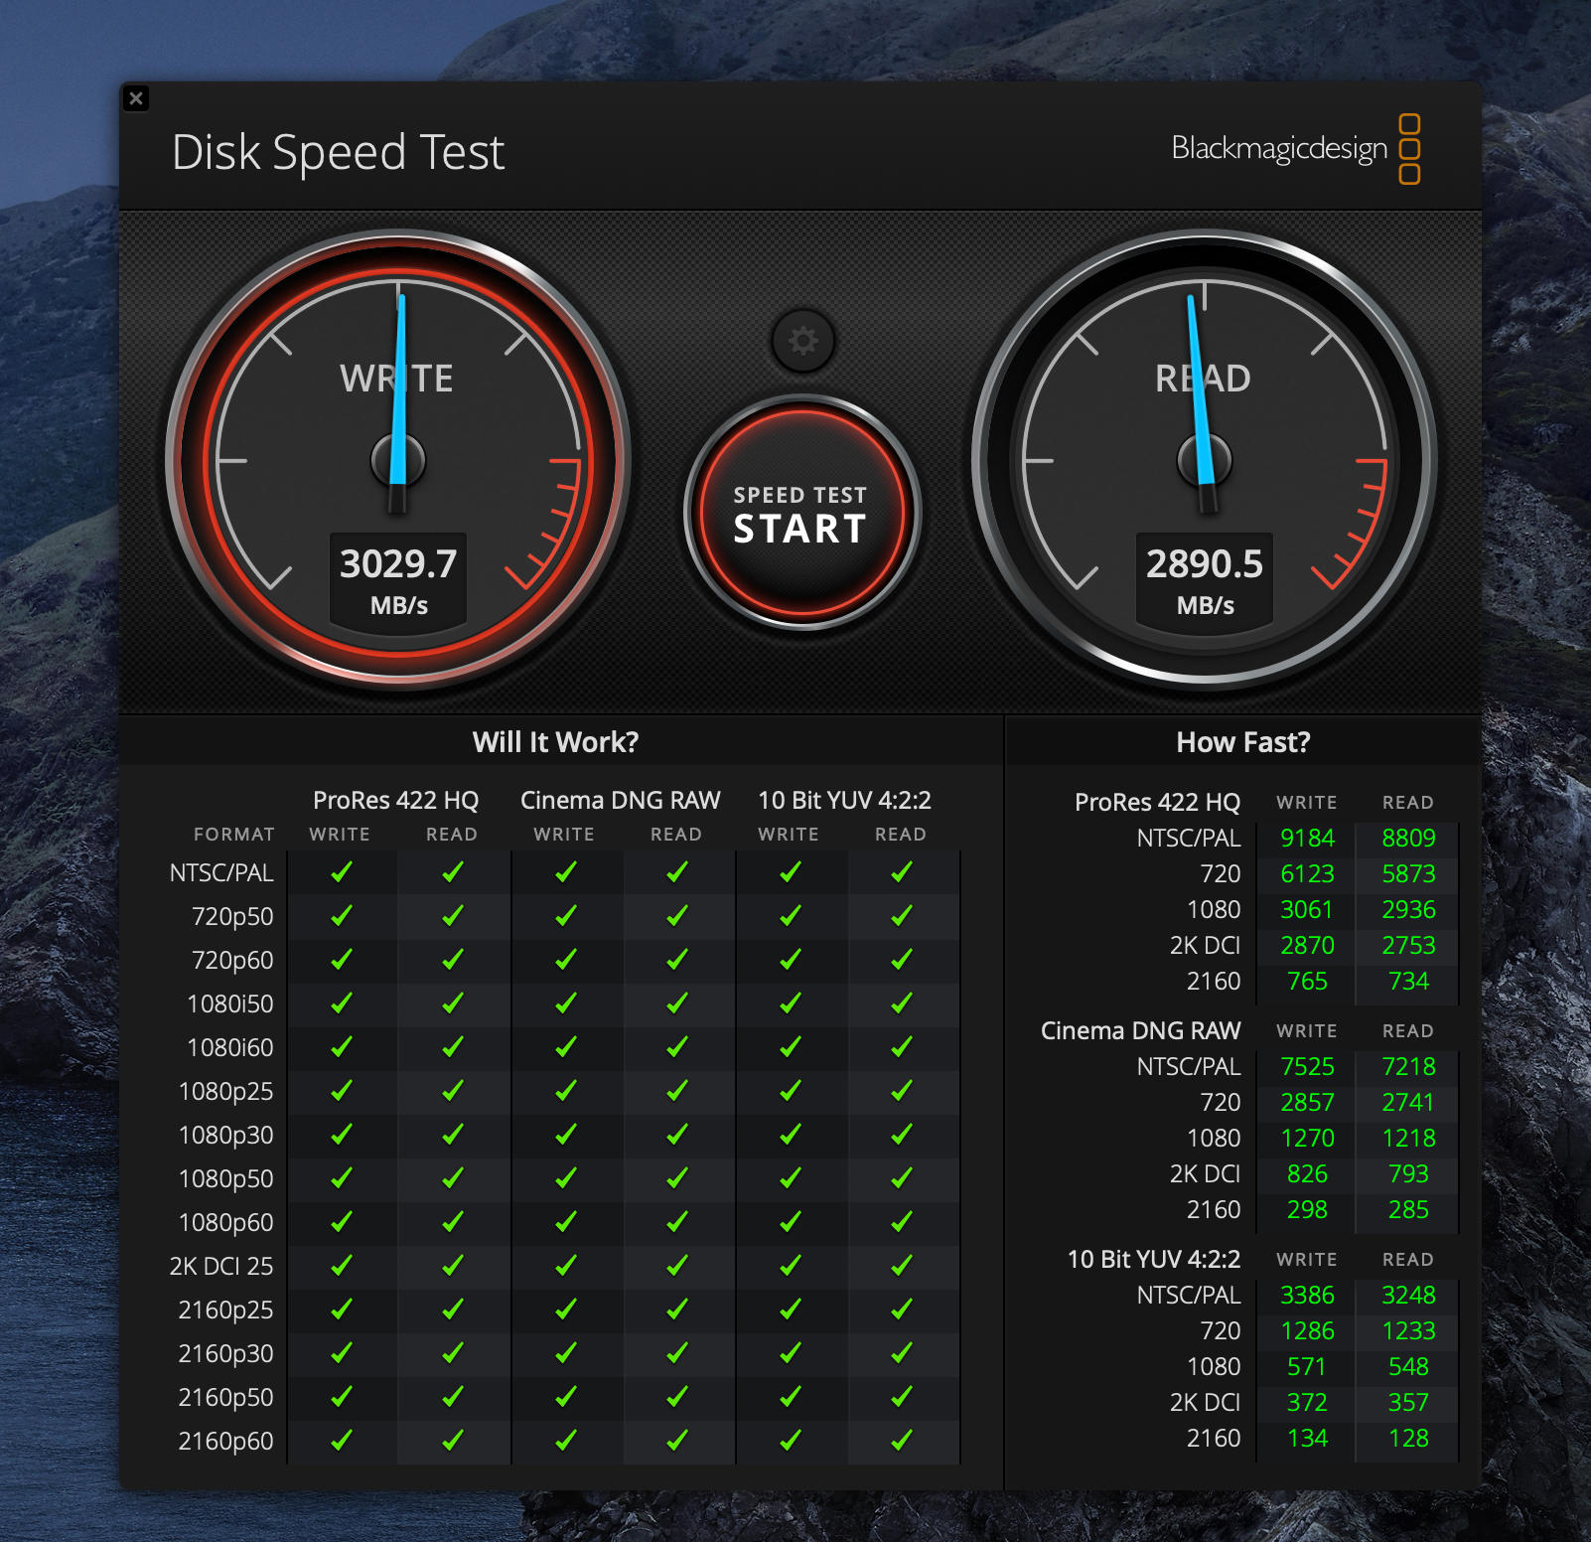Click Cinema DNG RAW header in Will It Work
1591x1542 pixels.
(x=621, y=801)
